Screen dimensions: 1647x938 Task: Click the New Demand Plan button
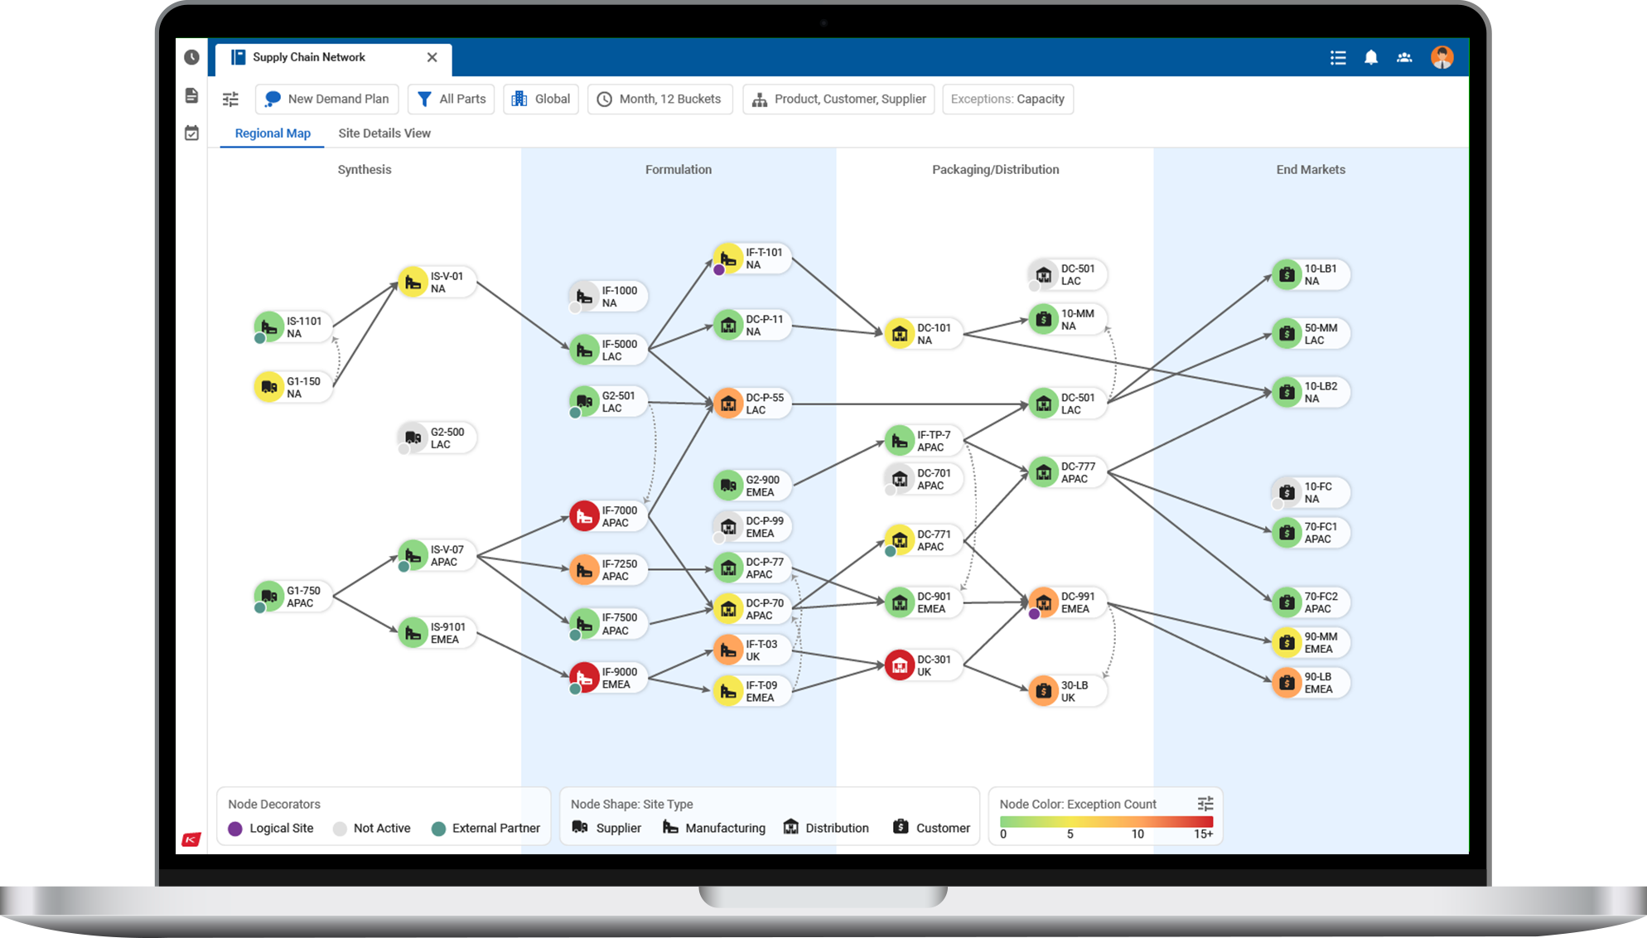coord(327,99)
